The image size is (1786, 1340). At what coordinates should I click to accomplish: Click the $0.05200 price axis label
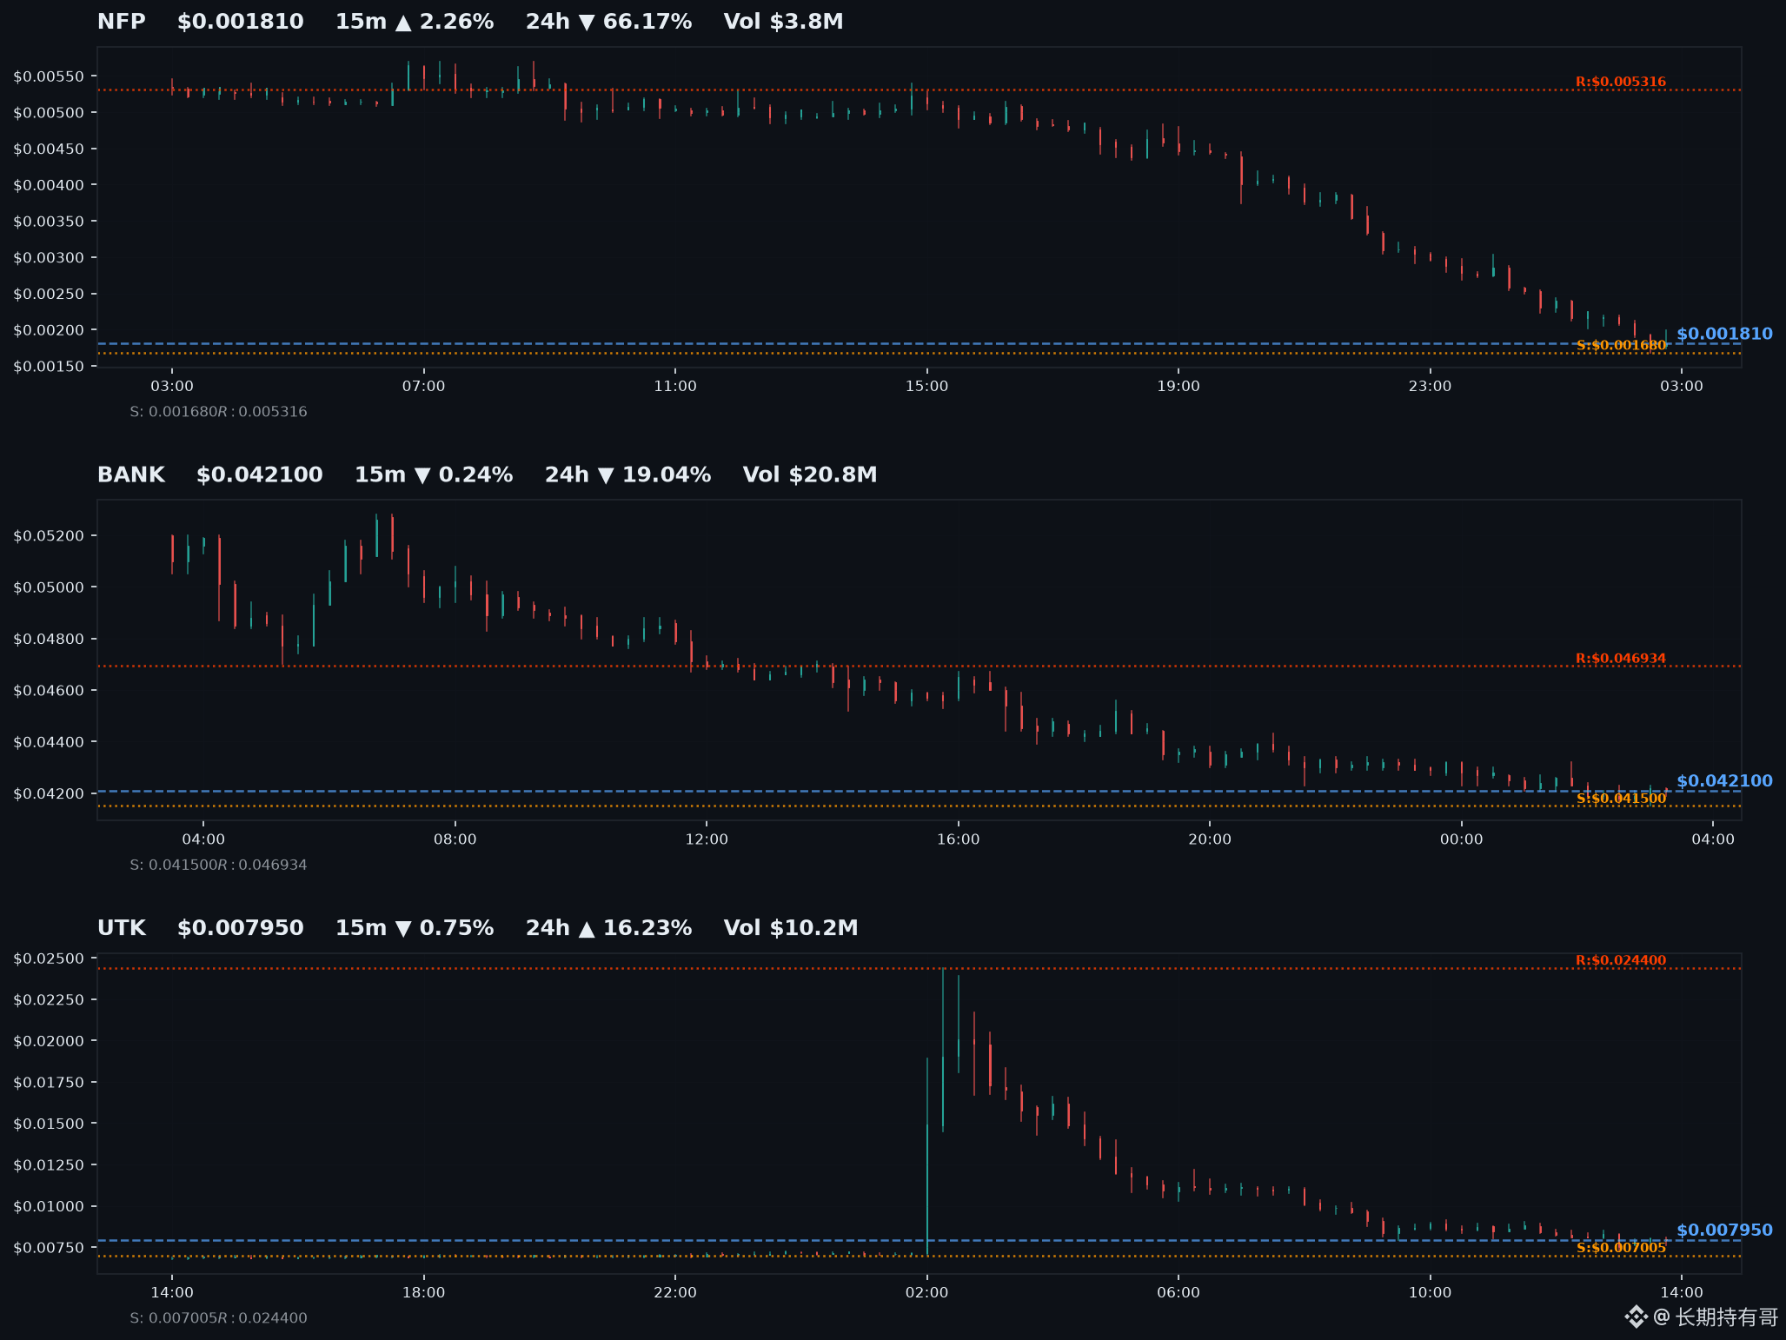click(49, 536)
